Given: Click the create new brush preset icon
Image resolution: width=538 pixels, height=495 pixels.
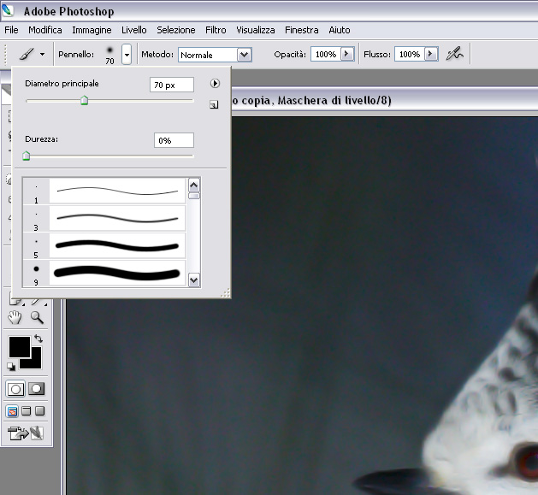Looking at the screenshot, I should coord(214,104).
